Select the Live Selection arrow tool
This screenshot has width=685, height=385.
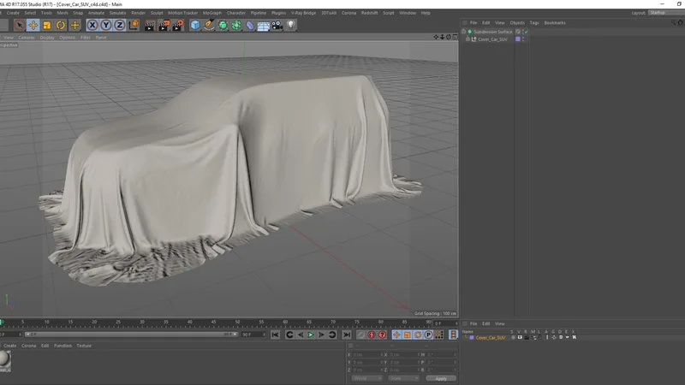tap(19, 26)
